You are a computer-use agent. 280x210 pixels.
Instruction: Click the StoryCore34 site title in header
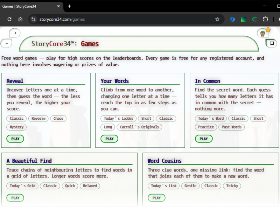tap(52, 44)
